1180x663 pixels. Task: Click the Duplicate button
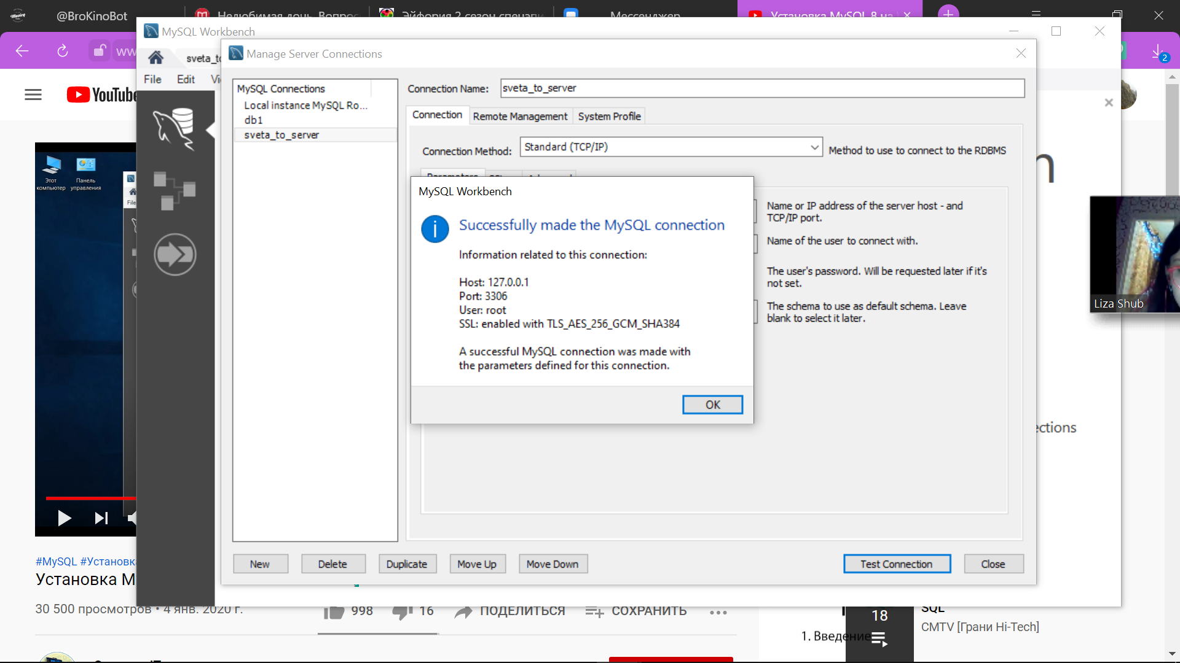[407, 564]
